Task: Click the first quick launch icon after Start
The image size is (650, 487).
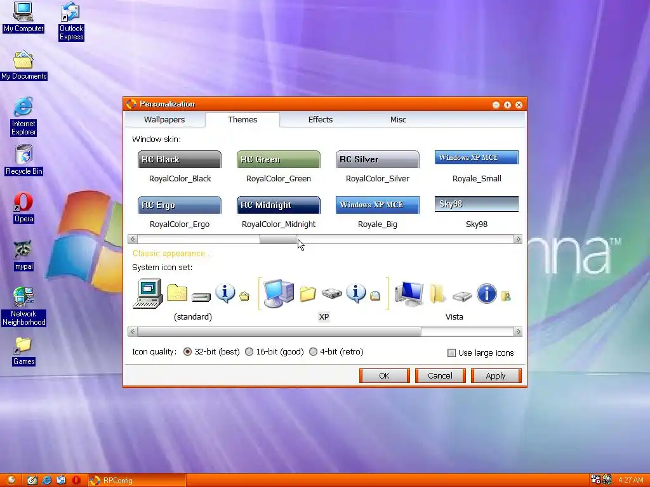Action: coord(32,480)
